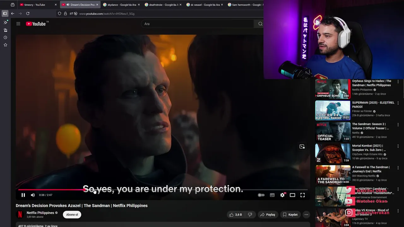Switch to the dc weasel Google tab
The width and height of the screenshot is (404, 227).
pyautogui.click(x=205, y=5)
